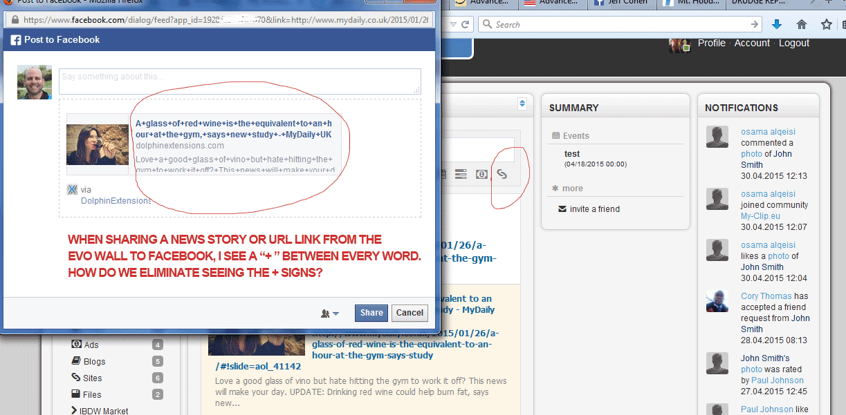Click the Sites link icon in sidebar
This screenshot has height=415, width=846.
point(76,378)
